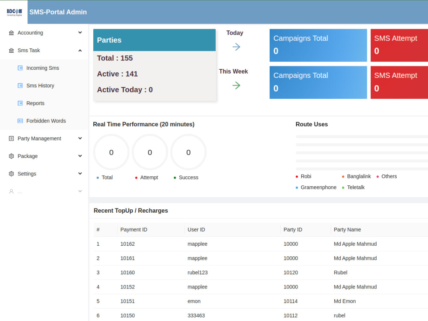
Task: Click Today's Campaigns Total card
Action: (318, 45)
